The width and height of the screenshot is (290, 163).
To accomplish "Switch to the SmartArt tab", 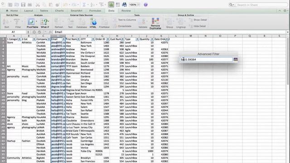I will tap(77, 11).
